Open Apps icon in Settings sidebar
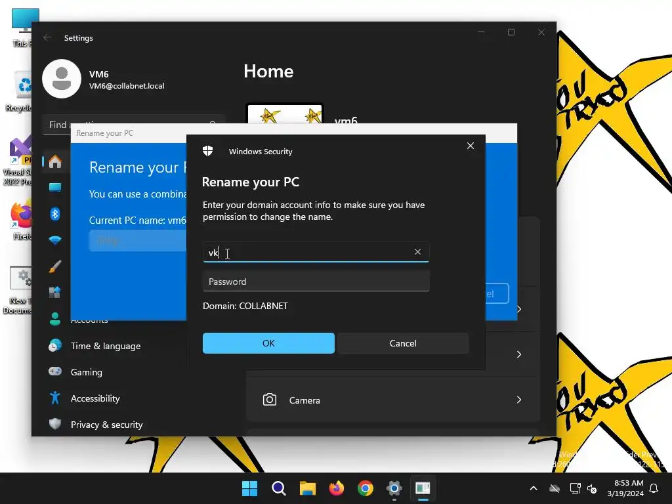The image size is (672, 504). (x=55, y=293)
